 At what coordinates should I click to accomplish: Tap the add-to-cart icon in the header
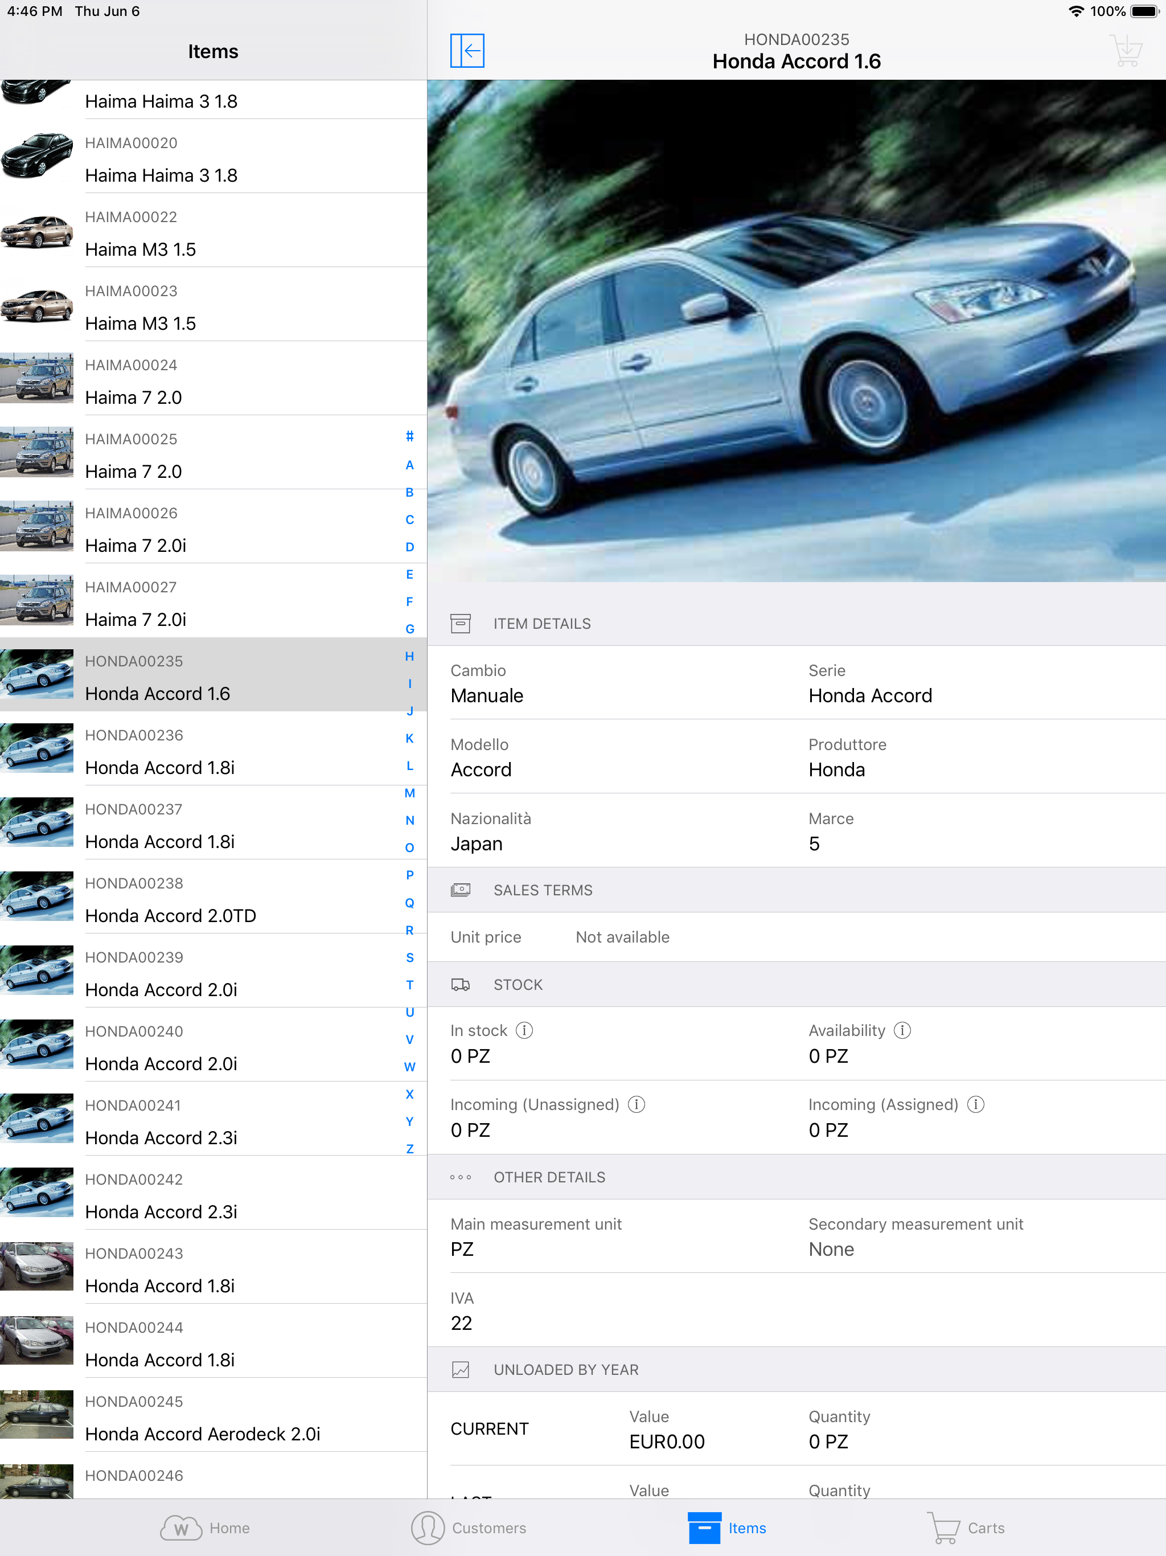click(1127, 51)
